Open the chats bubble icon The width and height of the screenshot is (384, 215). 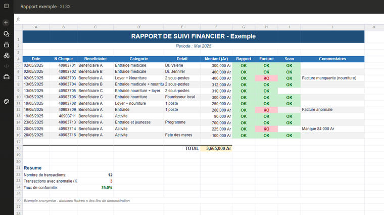[x=7, y=34]
